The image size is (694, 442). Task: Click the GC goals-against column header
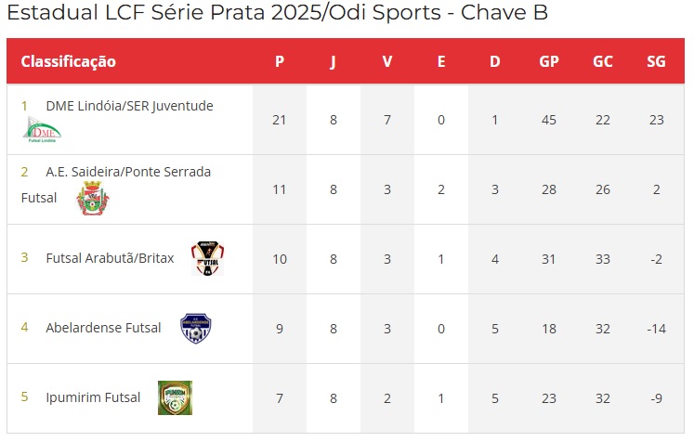(x=602, y=61)
